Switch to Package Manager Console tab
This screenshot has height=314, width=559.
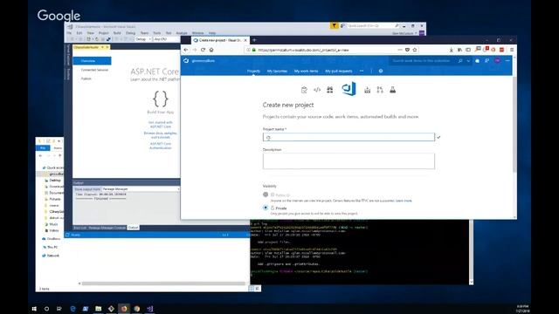[x=107, y=228]
